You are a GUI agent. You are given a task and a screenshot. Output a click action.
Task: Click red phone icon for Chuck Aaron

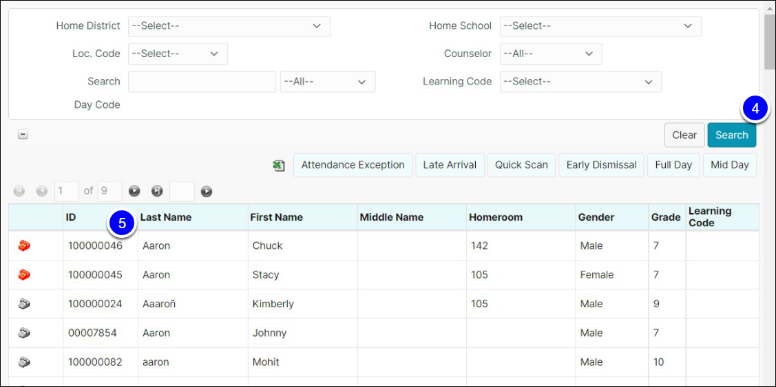pos(24,245)
